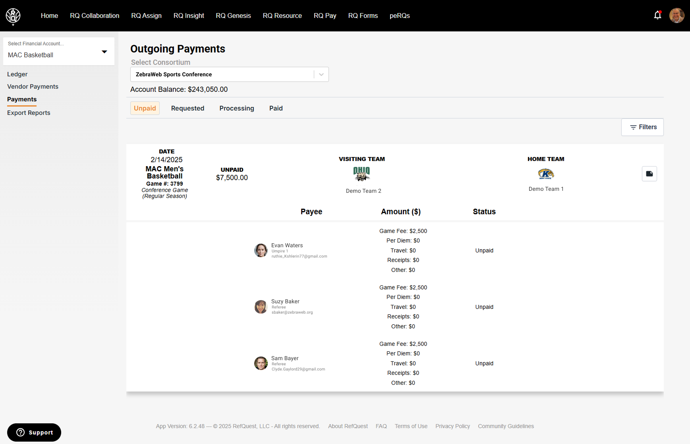Screen dimensions: 690x444
Task: Click the Kent State home team logo
Action: [546, 174]
